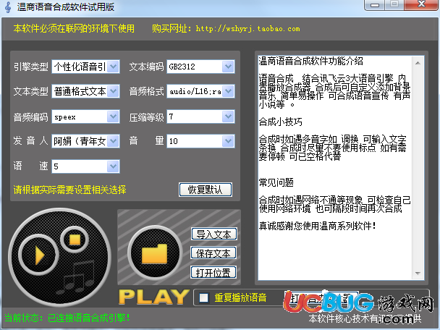
Task: Click the 导入文本 button
Action: tap(214, 234)
